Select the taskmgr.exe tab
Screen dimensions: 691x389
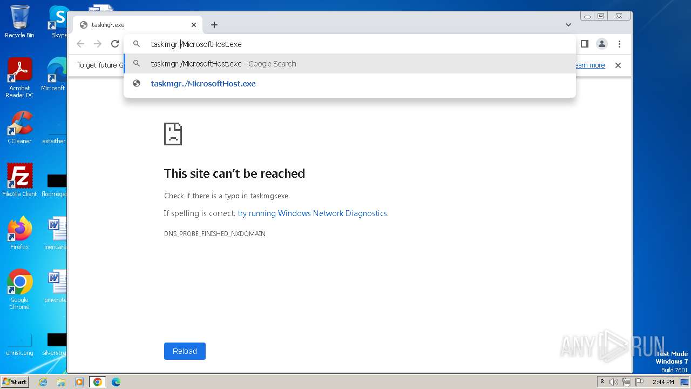click(138, 25)
